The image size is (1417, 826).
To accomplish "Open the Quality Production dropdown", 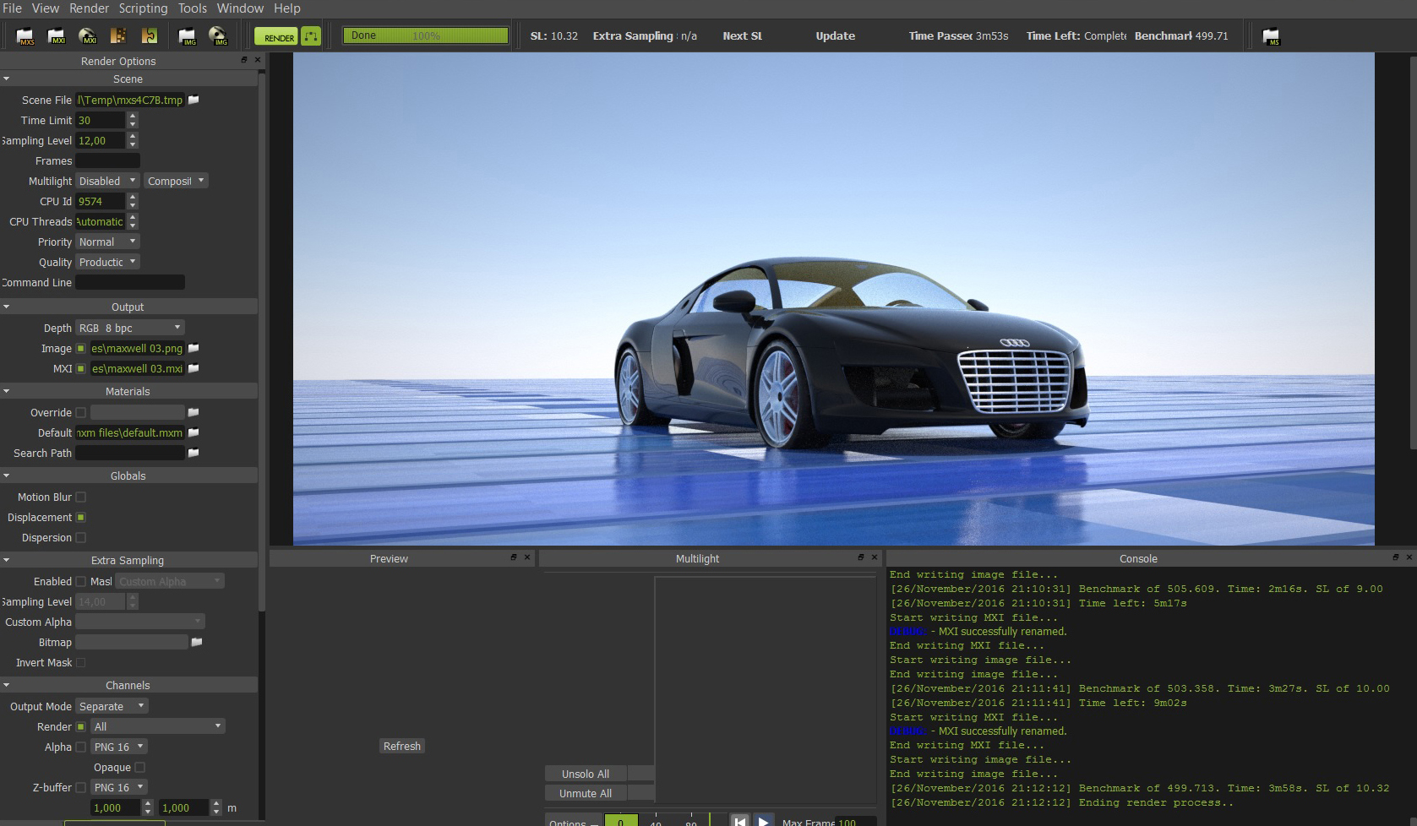I will pos(107,262).
